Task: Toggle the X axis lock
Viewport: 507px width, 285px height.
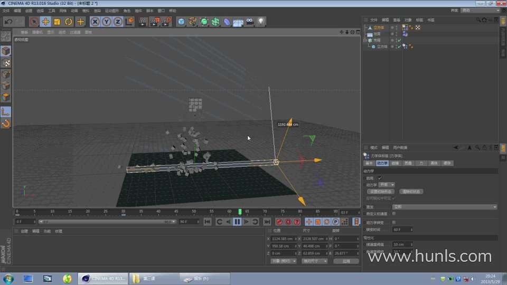Action: [95, 22]
